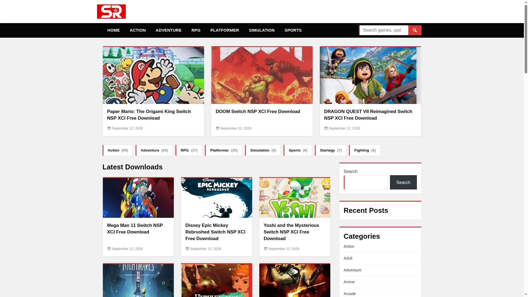Click the calendar icon under Mega Man 11
The image size is (528, 297).
109,249
